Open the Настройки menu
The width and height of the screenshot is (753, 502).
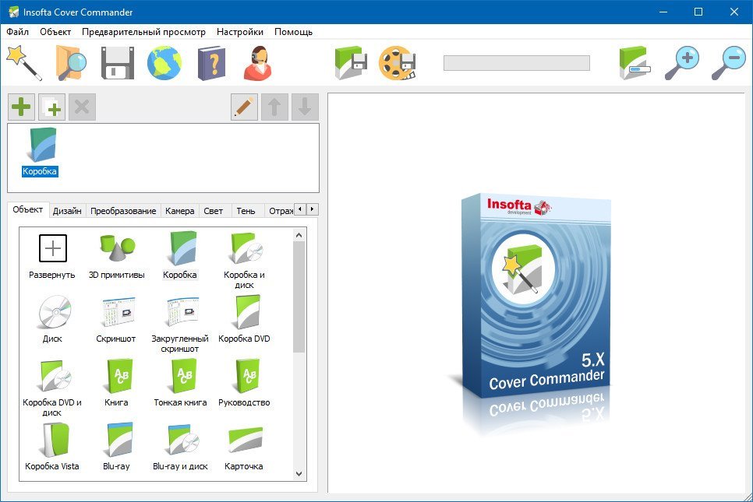[x=239, y=32]
